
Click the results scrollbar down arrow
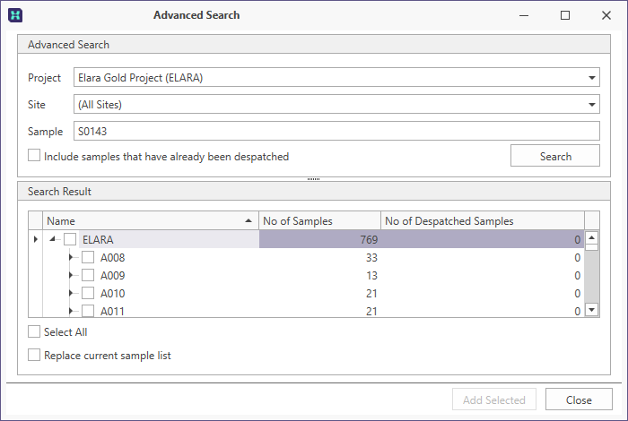coord(591,310)
